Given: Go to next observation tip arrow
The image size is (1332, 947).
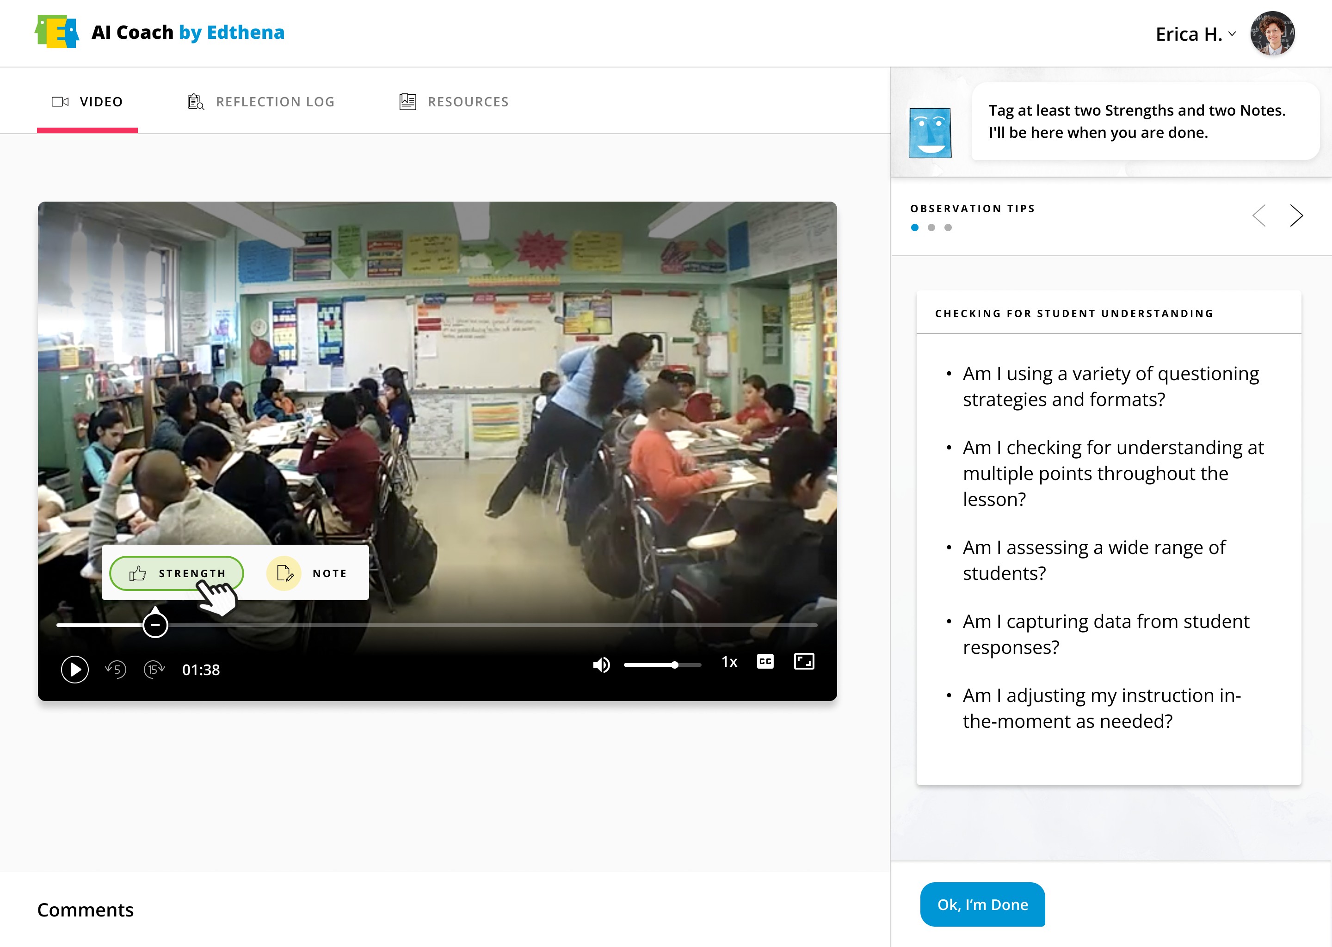Looking at the screenshot, I should 1296,216.
